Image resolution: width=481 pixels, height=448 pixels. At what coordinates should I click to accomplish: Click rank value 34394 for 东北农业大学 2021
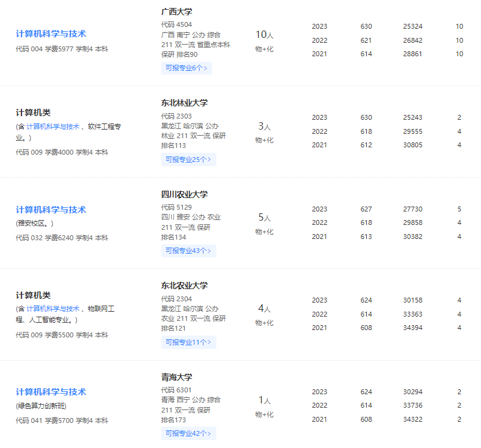413,328
